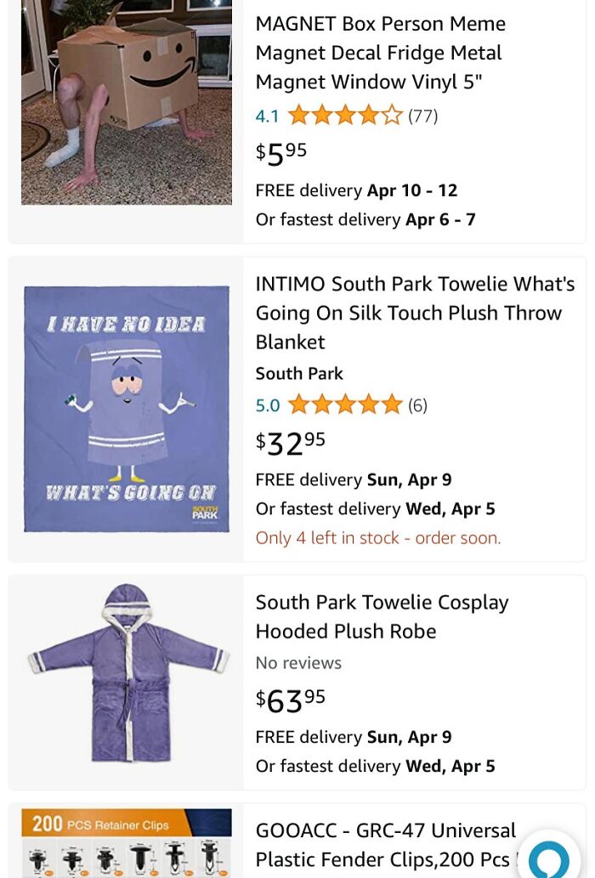Click the 5.0 rating number
Screen dimensions: 595x878
click(267, 405)
